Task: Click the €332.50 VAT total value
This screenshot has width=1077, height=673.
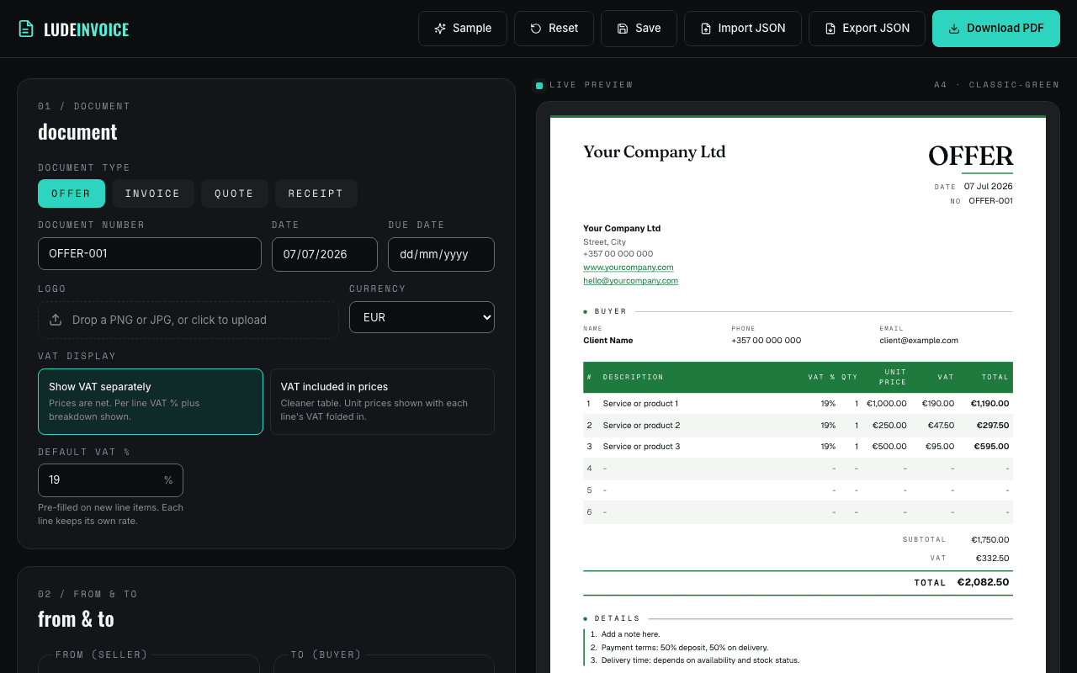Action: pos(993,559)
